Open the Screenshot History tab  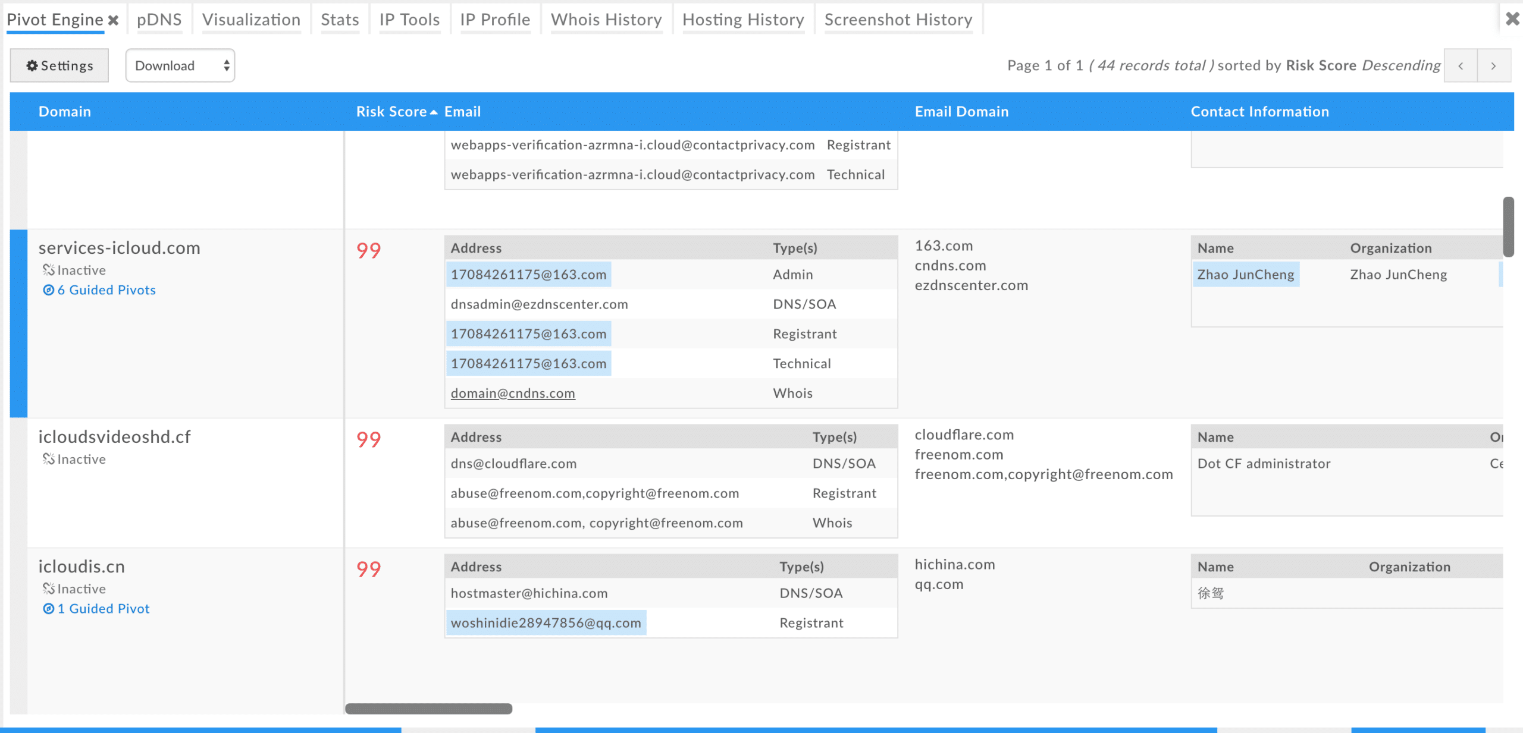[898, 20]
